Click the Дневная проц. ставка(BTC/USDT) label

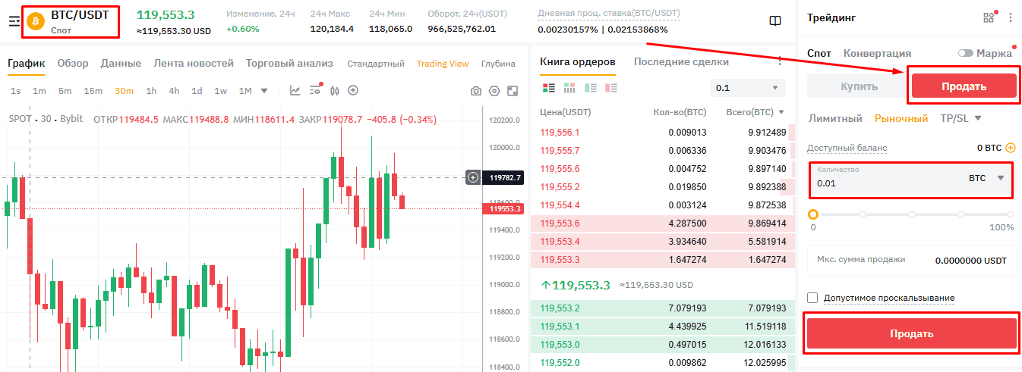click(x=609, y=14)
